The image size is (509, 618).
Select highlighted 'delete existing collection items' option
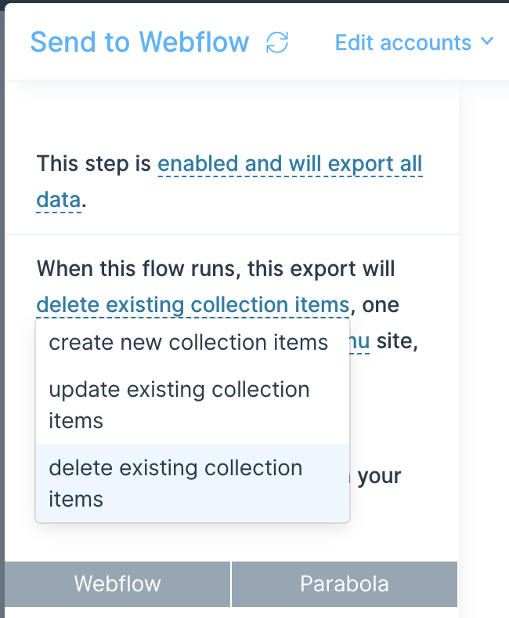coord(193,483)
